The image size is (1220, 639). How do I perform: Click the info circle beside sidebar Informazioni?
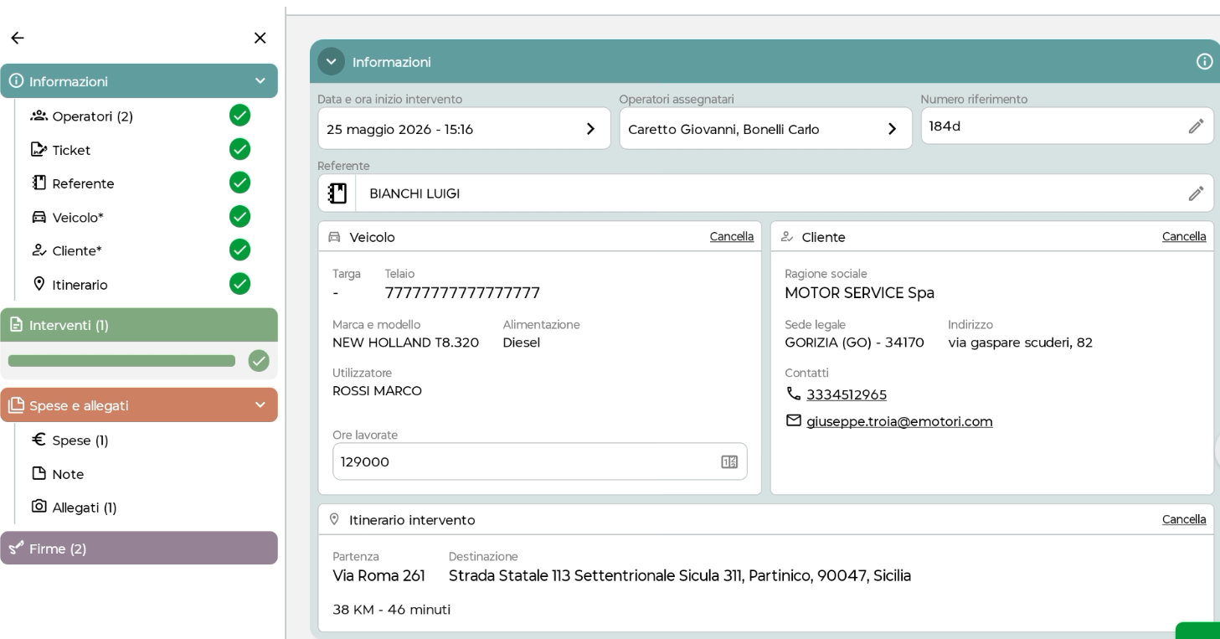click(x=16, y=80)
